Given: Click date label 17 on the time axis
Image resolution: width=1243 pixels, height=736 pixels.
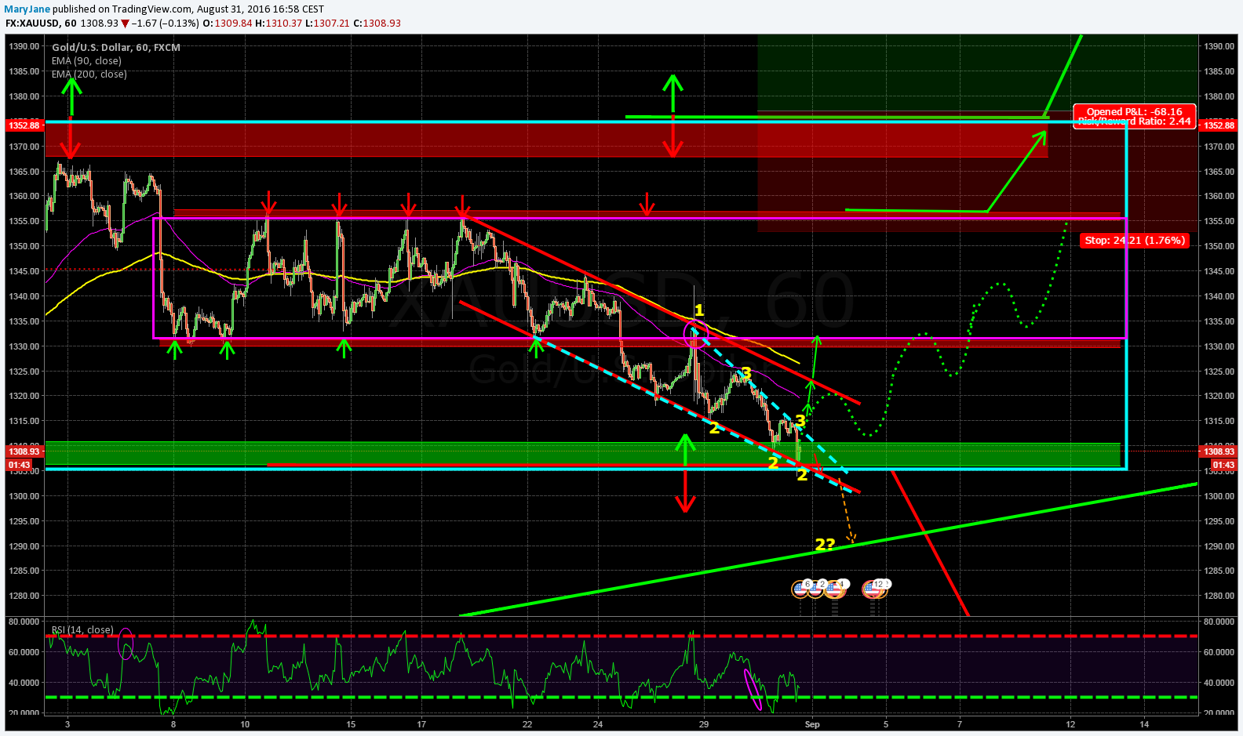Looking at the screenshot, I should 421,724.
